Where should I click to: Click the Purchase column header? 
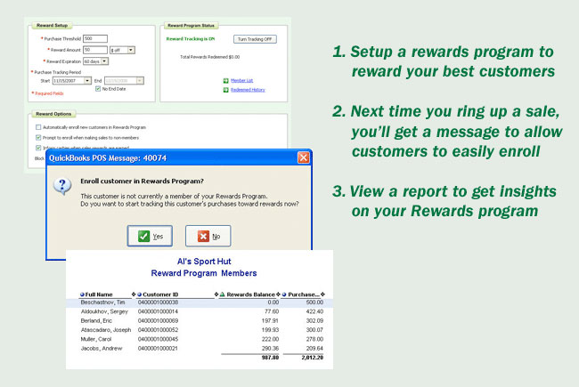[x=305, y=294]
